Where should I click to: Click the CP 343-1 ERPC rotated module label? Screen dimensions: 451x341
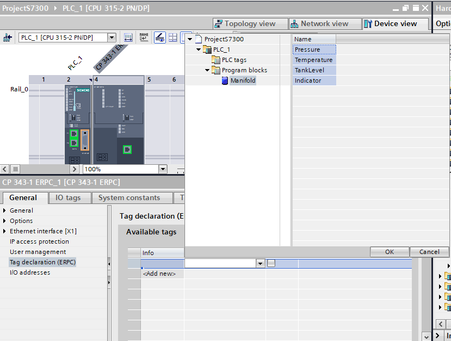pyautogui.click(x=112, y=58)
